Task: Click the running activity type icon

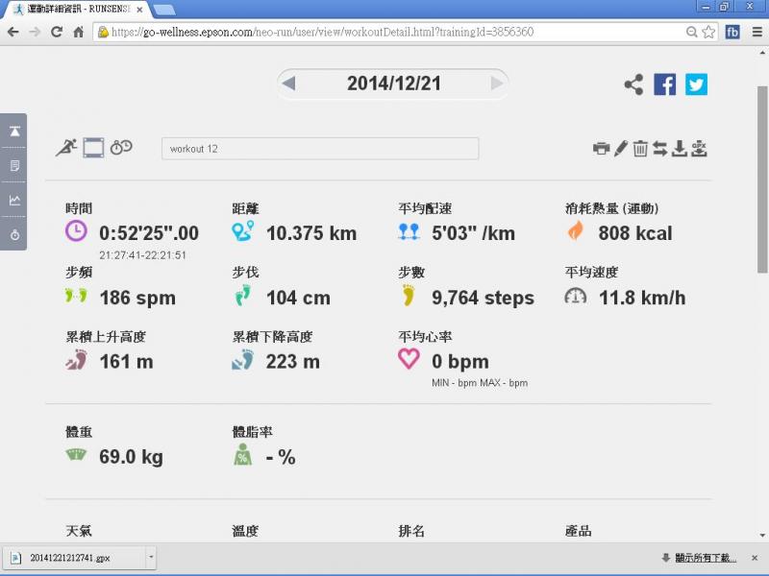Action: 66,148
